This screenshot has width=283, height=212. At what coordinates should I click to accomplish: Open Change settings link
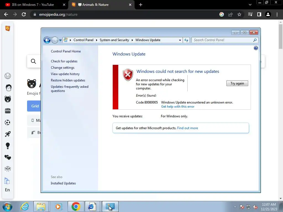(x=62, y=68)
